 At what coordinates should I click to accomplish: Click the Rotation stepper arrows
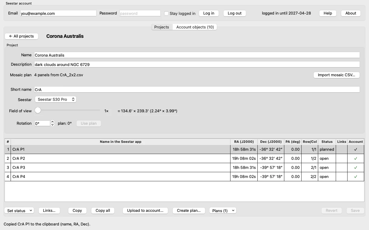point(53,123)
